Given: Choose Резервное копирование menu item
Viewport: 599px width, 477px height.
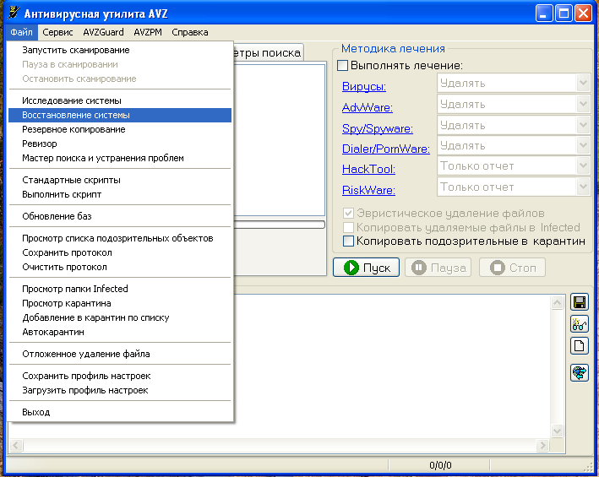Looking at the screenshot, I should (120, 129).
